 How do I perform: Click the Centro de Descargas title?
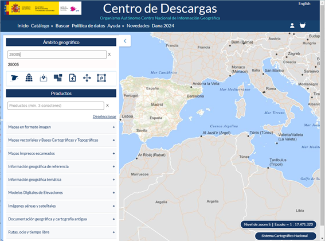tap(160, 9)
